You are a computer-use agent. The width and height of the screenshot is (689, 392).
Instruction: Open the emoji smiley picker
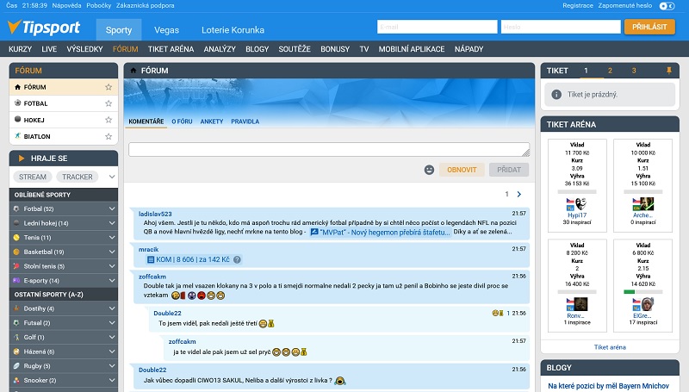pyautogui.click(x=429, y=170)
